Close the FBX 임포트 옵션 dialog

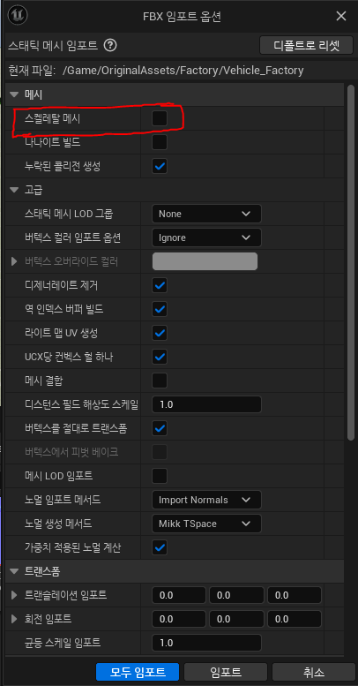(x=341, y=16)
